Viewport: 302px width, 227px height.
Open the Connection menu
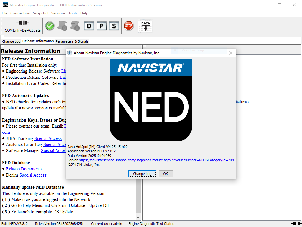pyautogui.click(x=20, y=13)
